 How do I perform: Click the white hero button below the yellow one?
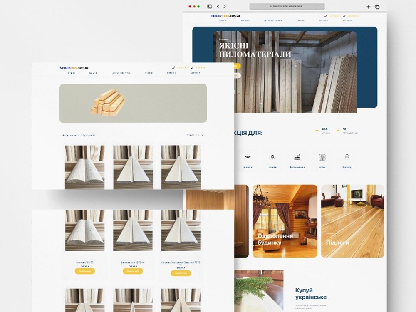click(x=237, y=75)
